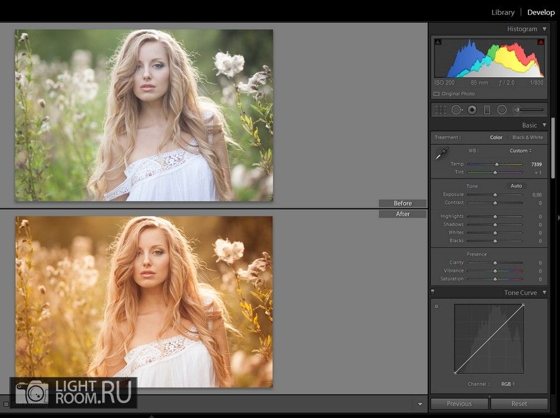560x418 pixels.
Task: Adjust the Temp slider handle
Action: [x=497, y=164]
